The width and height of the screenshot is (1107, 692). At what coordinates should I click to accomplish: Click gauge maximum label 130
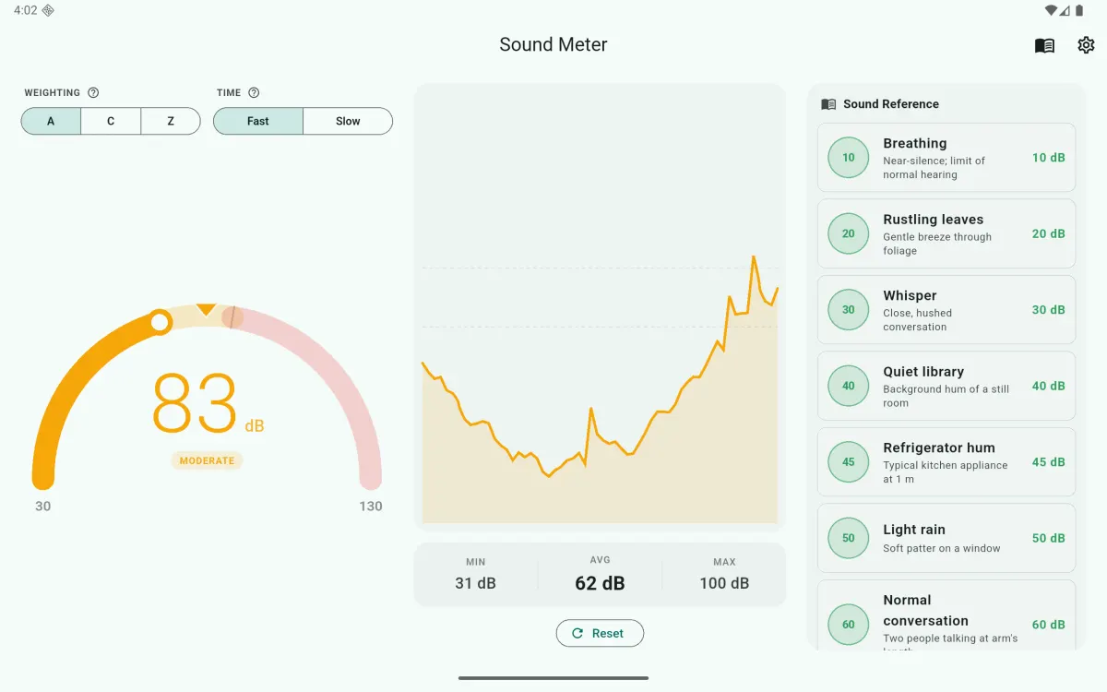click(x=371, y=507)
